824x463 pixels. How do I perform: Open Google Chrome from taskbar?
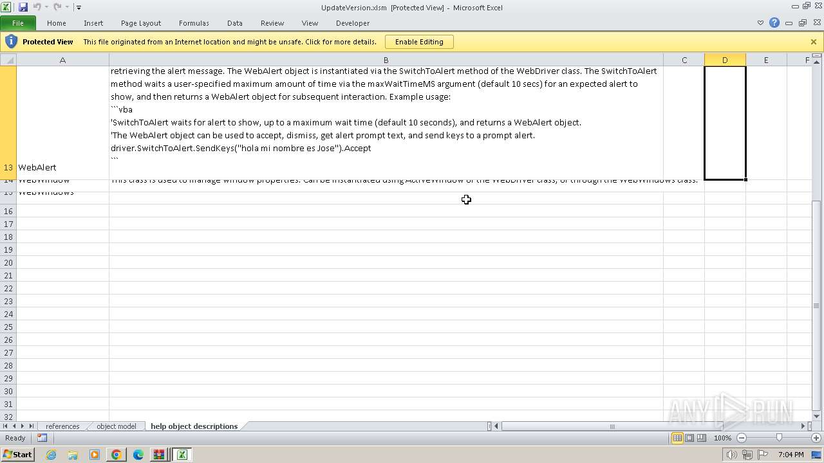(117, 455)
